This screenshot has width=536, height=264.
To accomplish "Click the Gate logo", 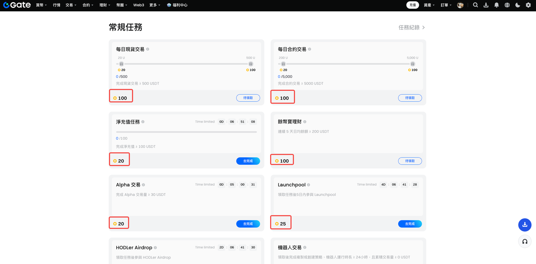I will 17,5.
